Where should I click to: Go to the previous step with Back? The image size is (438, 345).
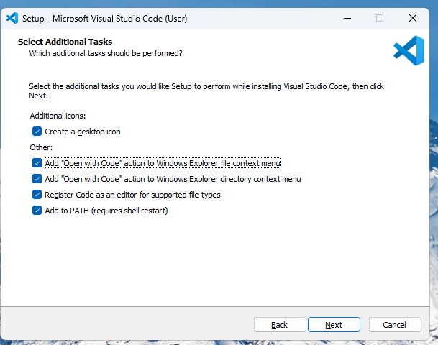coord(280,325)
